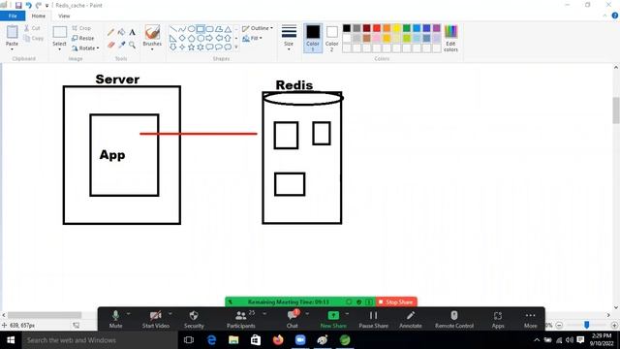Click the Save icon in the title bar
Image resolution: width=620 pixels, height=349 pixels.
(x=18, y=5)
